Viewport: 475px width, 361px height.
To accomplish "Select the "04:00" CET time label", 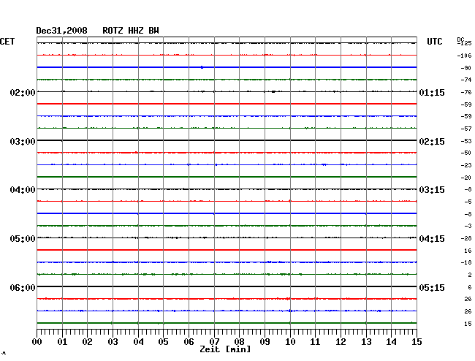I will (23, 190).
